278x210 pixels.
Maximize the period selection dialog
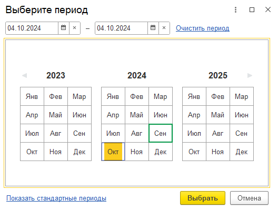[252, 10]
